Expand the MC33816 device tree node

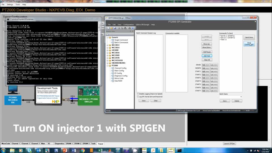(x=107, y=53)
